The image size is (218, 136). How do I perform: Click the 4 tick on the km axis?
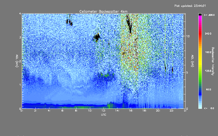(20, 14)
